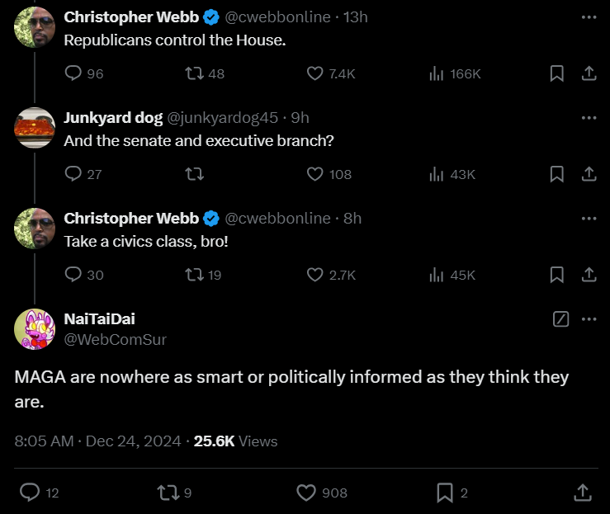Viewport: 610px width, 514px height.
Task: Open more options on first Christopher Webb tweet
Action: [x=589, y=17]
